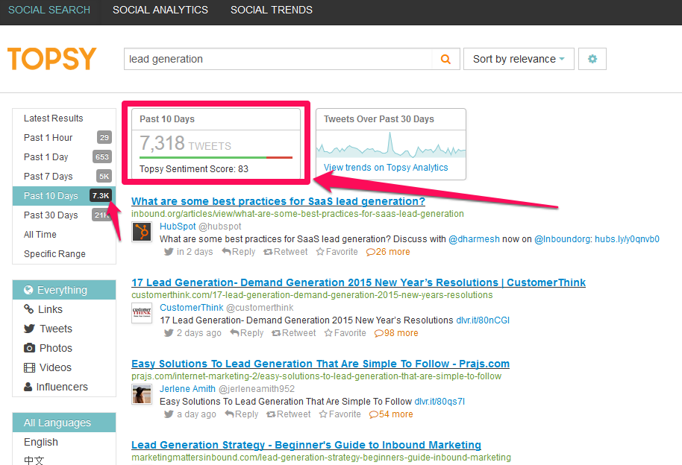Go to SOCIAL SEARCH tab
Image resolution: width=682 pixels, height=465 pixels.
click(49, 10)
